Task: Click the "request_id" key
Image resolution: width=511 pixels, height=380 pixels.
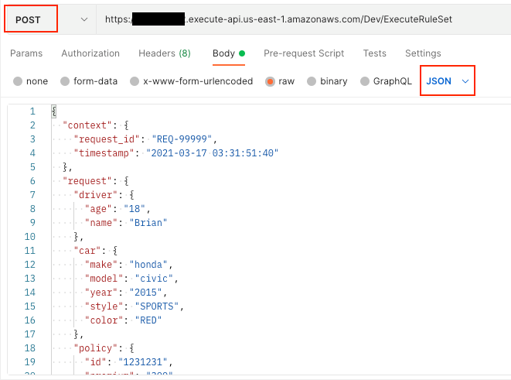Action: 107,139
